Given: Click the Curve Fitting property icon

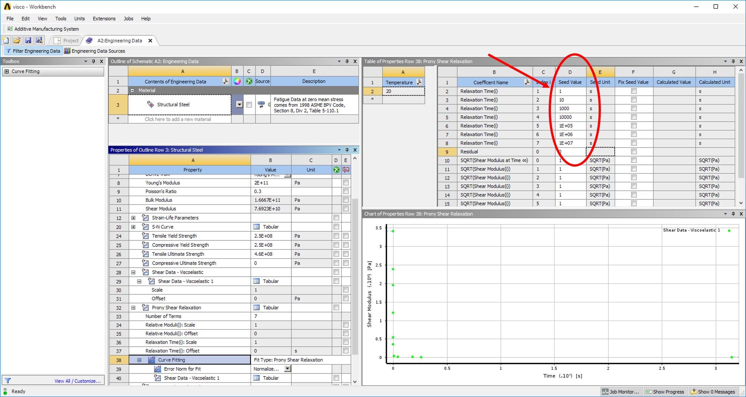Looking at the screenshot, I should coord(151,360).
